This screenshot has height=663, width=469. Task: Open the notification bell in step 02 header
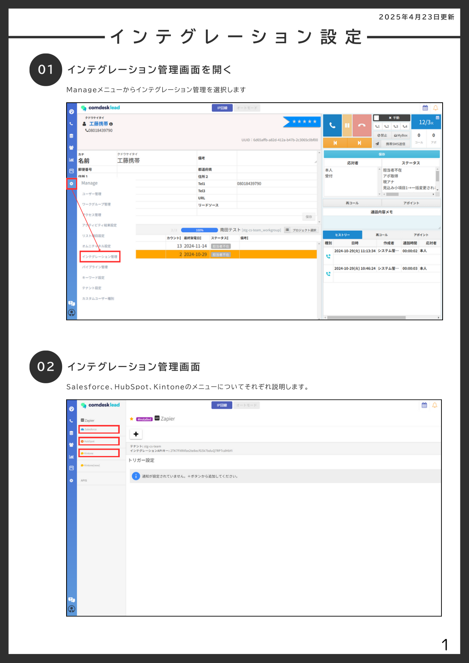coord(435,405)
